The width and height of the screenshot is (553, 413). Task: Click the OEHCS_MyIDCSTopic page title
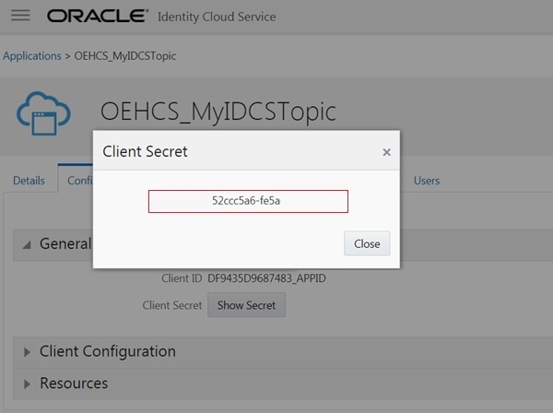point(218,112)
